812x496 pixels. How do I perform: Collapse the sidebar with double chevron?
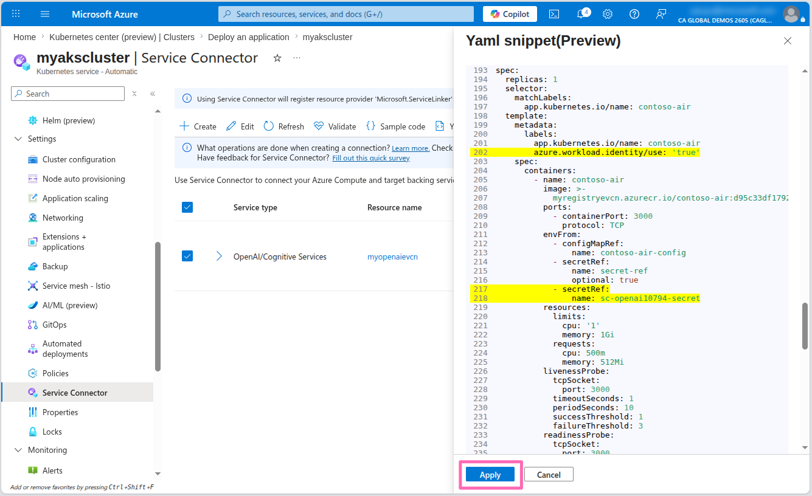click(153, 94)
